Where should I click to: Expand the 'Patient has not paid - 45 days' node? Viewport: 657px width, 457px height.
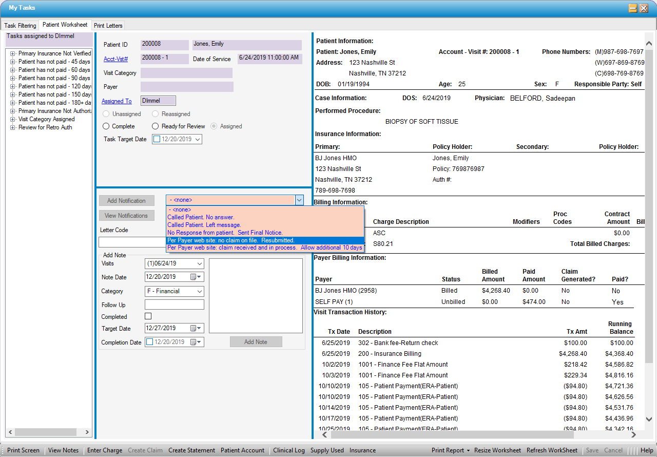tap(12, 62)
